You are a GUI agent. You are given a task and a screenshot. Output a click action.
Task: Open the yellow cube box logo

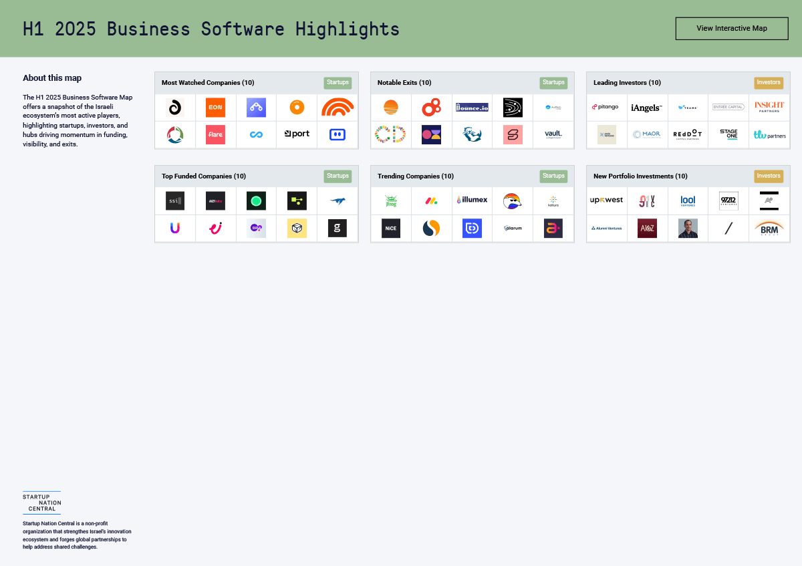[297, 228]
